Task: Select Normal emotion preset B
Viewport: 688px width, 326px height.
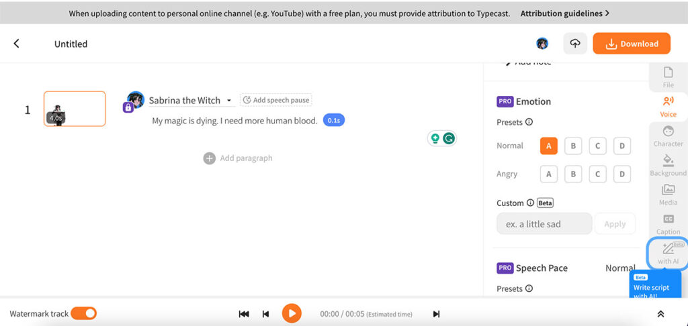Action: click(x=573, y=146)
